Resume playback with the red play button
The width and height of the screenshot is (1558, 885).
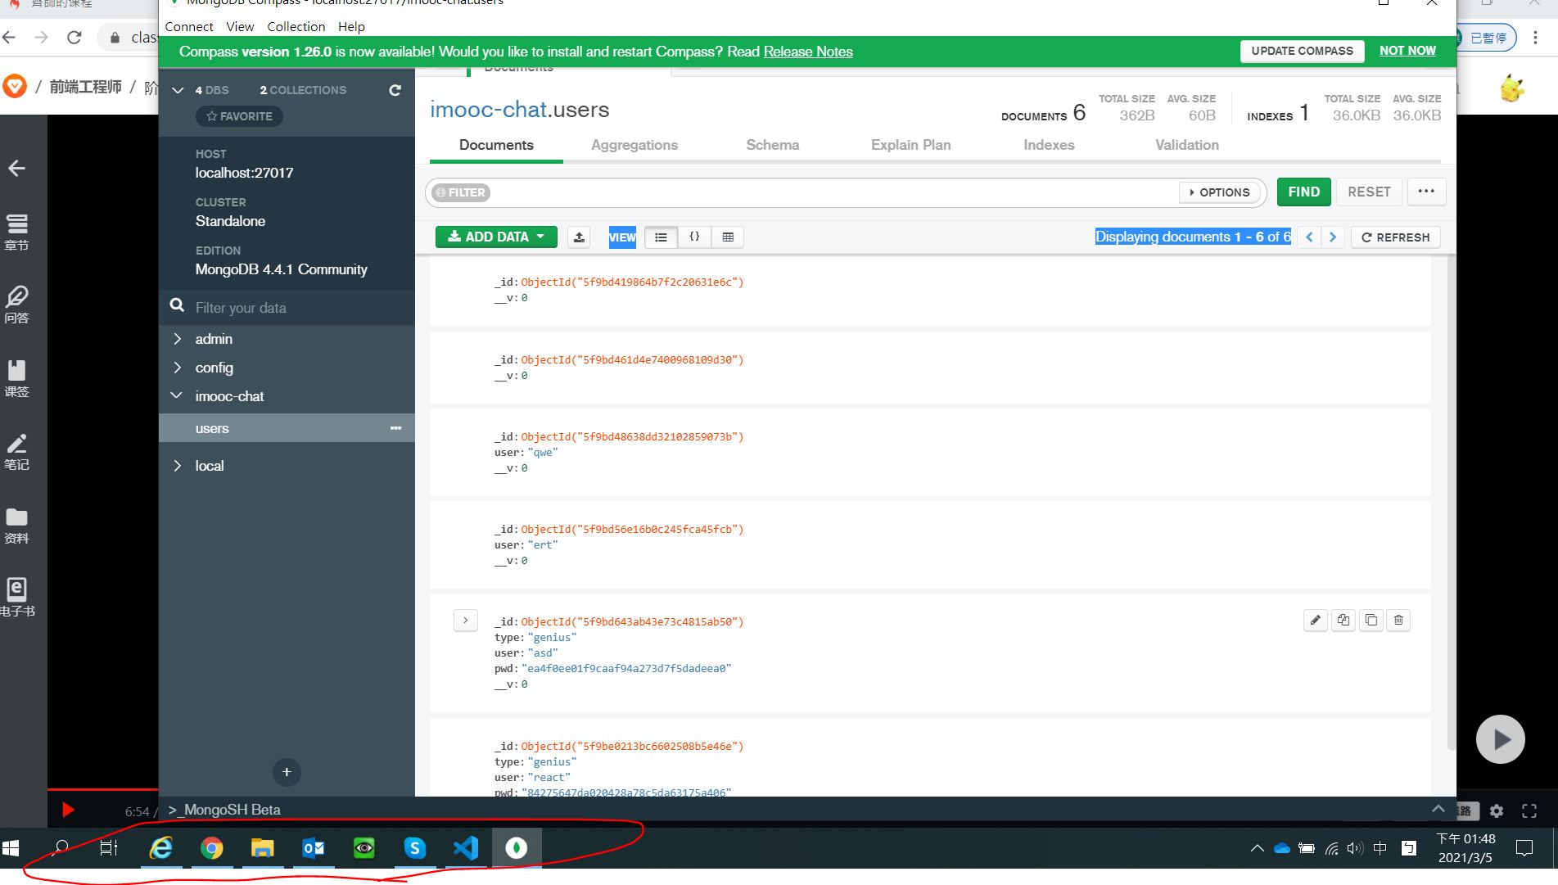[68, 810]
